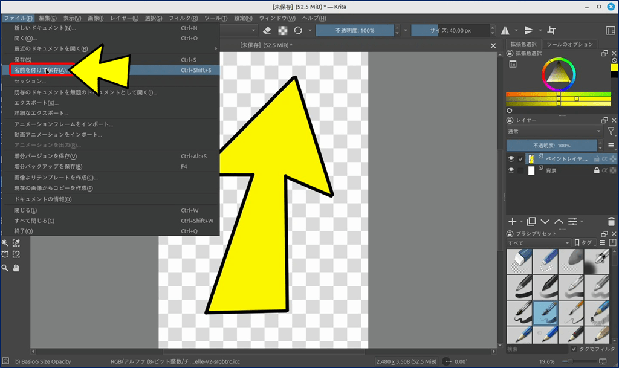
Task: Select the pan hand tool
Action: coord(16,268)
